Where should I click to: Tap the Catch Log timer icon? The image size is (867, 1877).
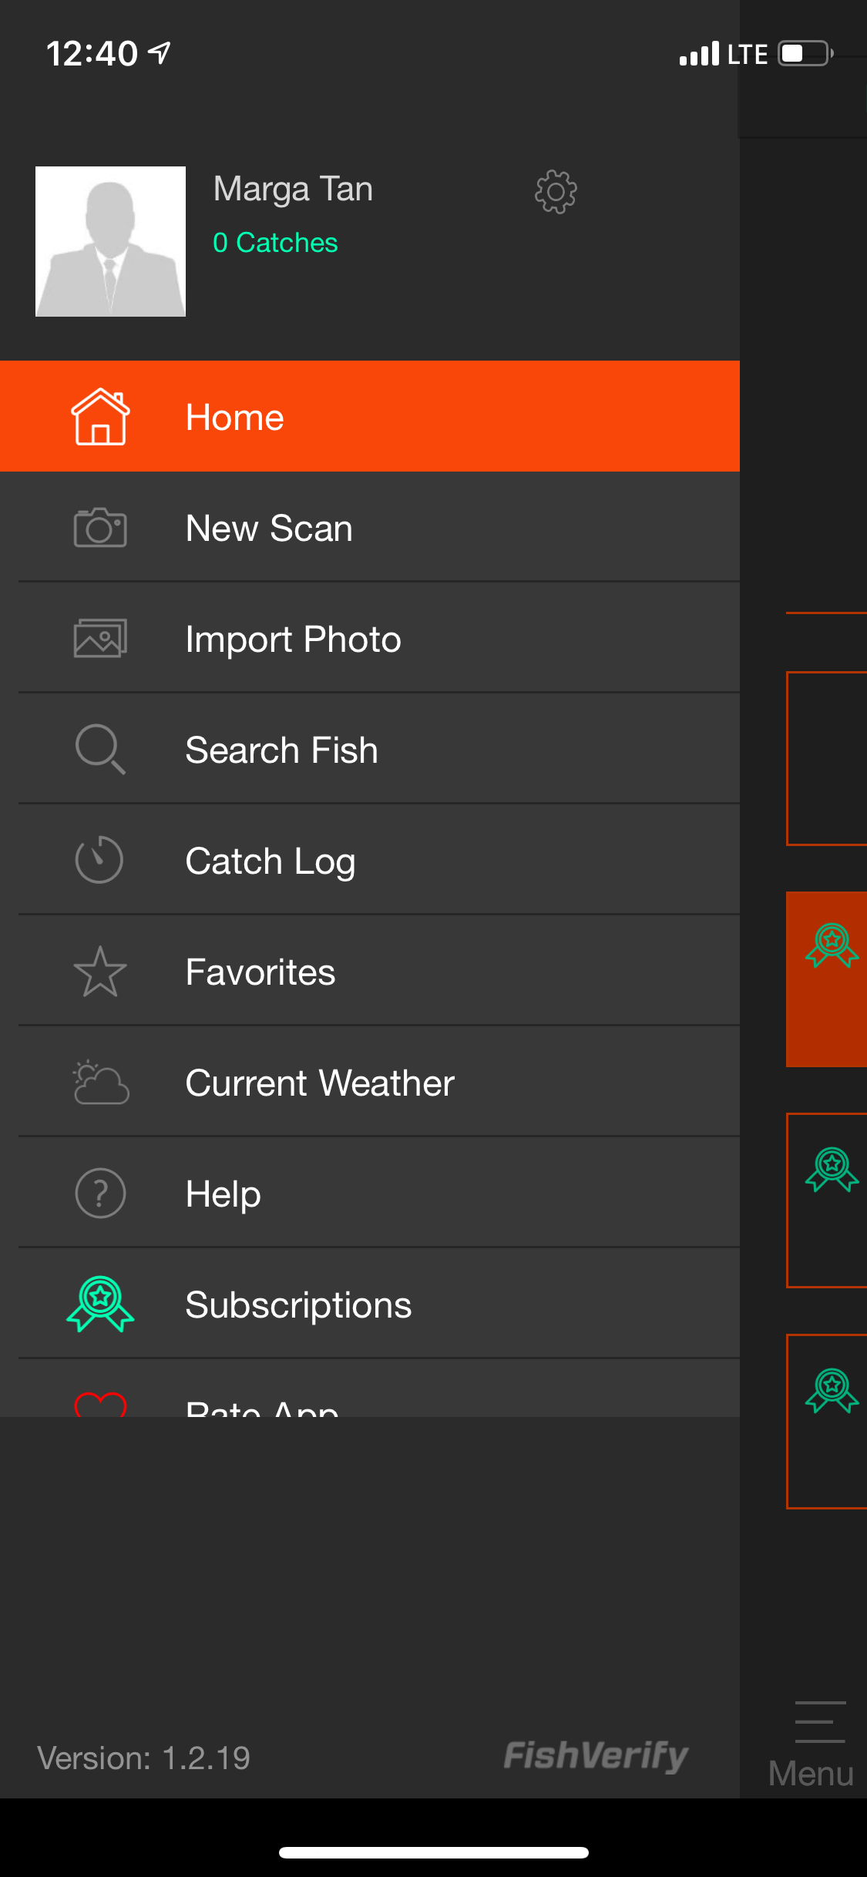(x=99, y=860)
